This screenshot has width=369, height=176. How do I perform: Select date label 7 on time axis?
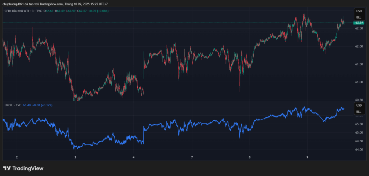tap(192, 157)
